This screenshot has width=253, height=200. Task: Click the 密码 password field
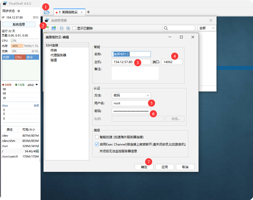(131, 111)
